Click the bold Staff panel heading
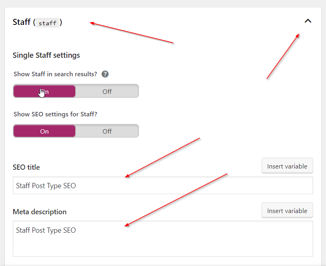This screenshot has height=266, width=326. point(22,22)
